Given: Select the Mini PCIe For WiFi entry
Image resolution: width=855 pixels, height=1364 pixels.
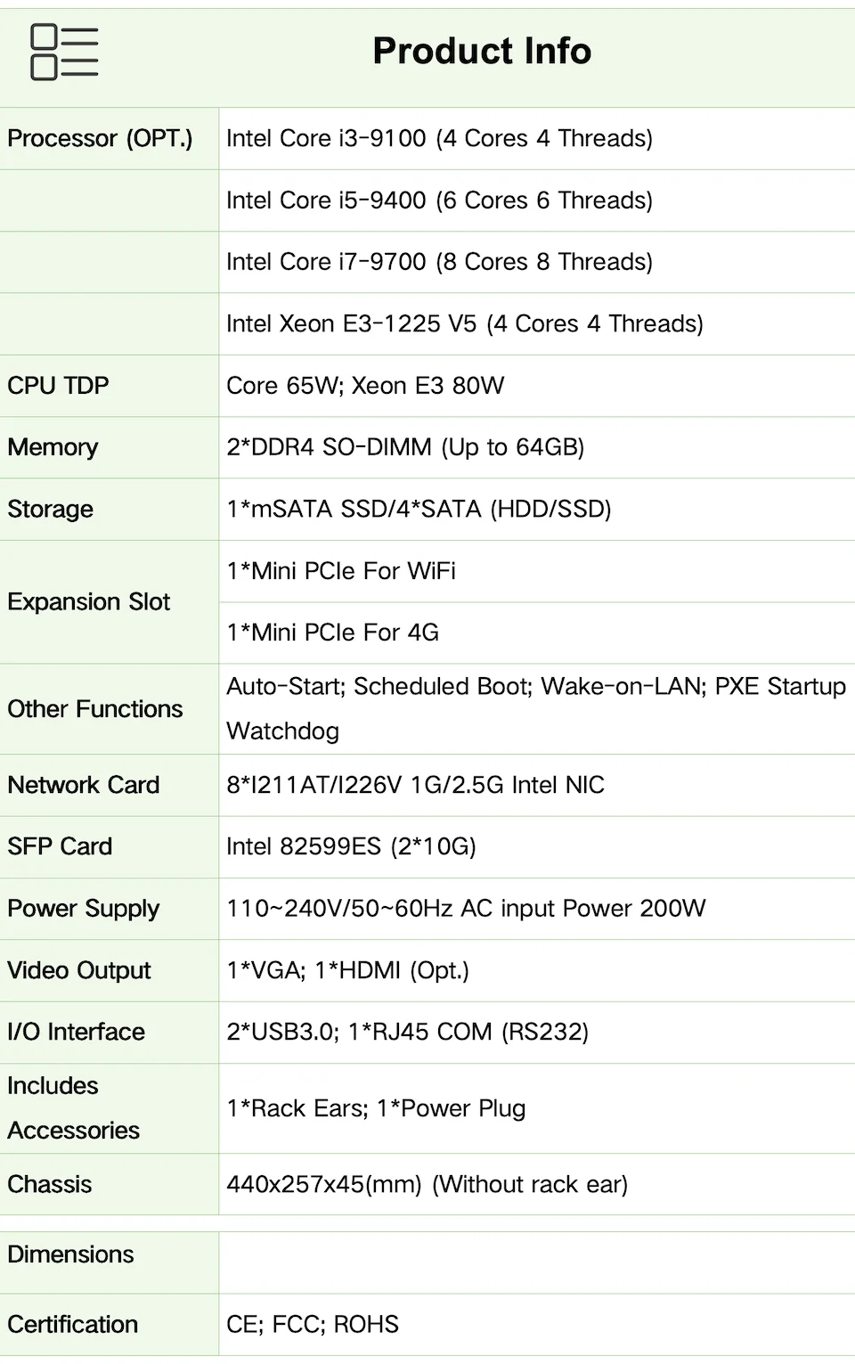Looking at the screenshot, I should click(341, 571).
